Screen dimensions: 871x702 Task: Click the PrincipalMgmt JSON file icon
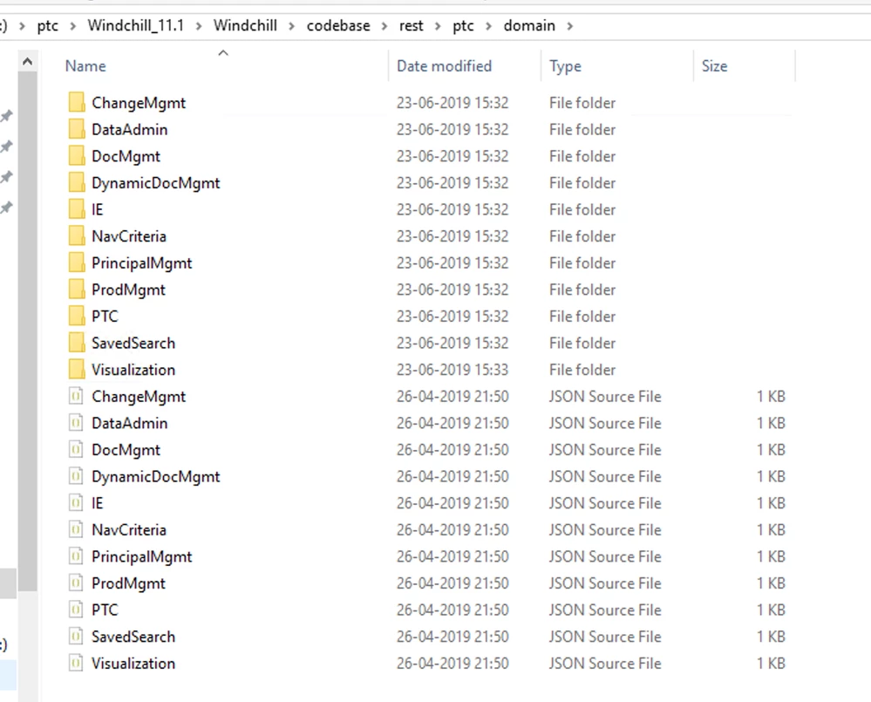point(76,556)
